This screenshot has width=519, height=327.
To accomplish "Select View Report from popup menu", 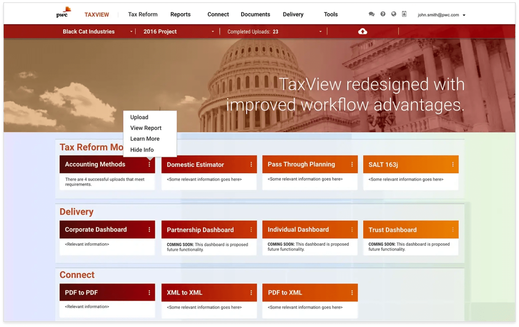I will click(x=146, y=128).
